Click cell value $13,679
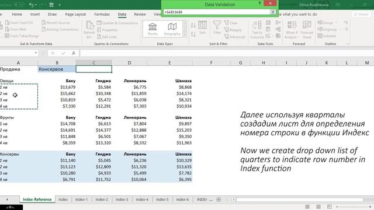374x210 pixels. tap(68, 87)
